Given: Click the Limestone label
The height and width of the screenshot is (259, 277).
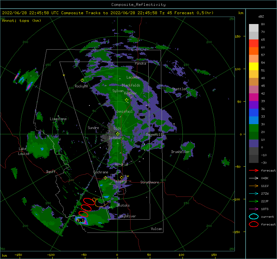Looking at the screenshot, I should point(58,119).
